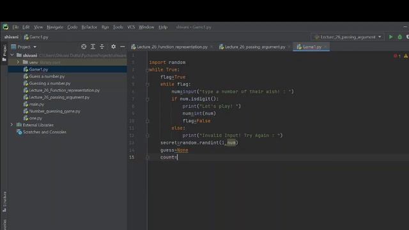Start debugging with the green bug icon
The height and width of the screenshot is (230, 409).
[x=399, y=37]
